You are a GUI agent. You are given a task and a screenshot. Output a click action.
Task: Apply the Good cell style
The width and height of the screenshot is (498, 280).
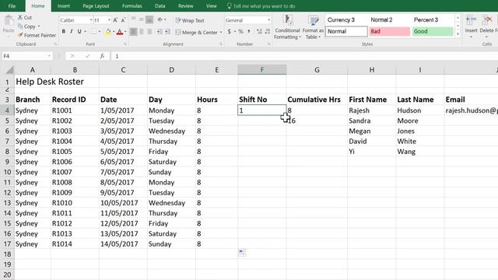pos(433,31)
